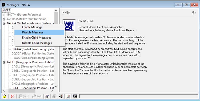Close the Messages - NMEA window
This screenshot has width=200, height=101.
(194, 5)
